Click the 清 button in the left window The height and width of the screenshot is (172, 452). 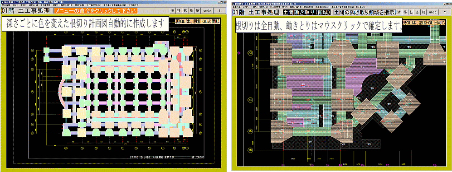pos(172,11)
